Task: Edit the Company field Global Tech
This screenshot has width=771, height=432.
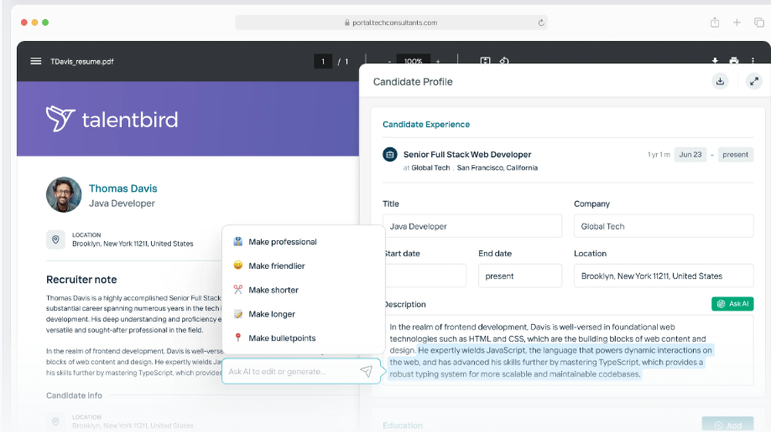Action: (663, 226)
